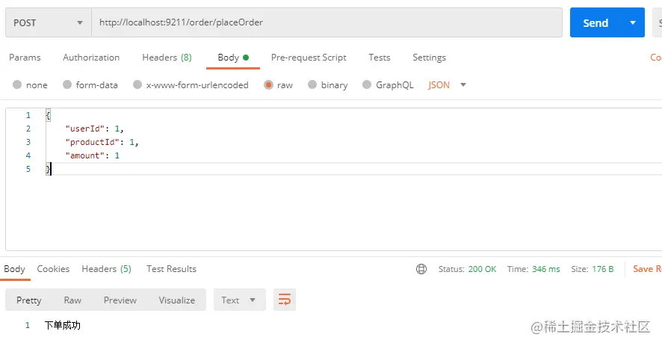Switch to Preview response view

[x=120, y=300]
